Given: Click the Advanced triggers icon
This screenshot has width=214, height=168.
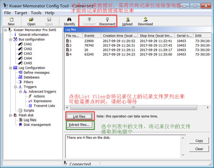Looking at the screenshot, I should [x=25, y=91].
